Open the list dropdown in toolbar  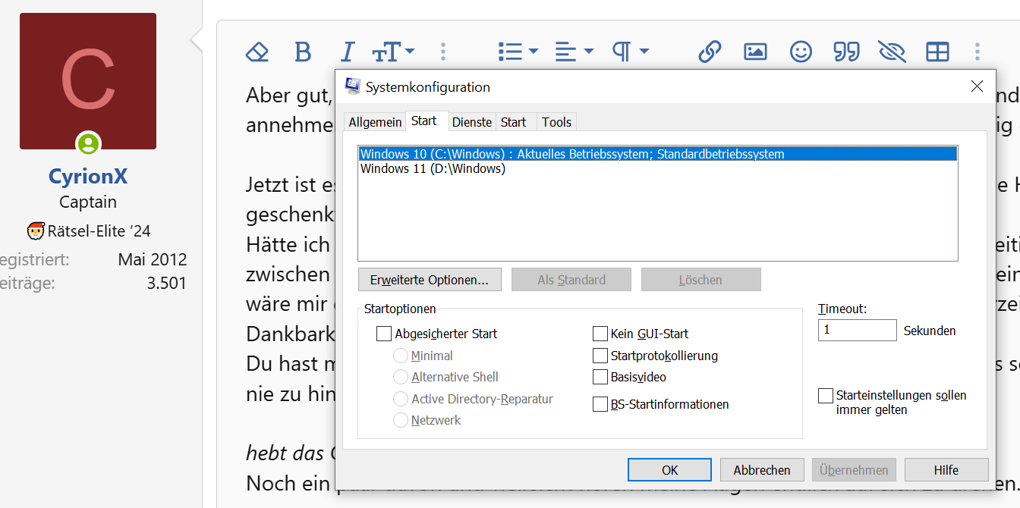[518, 52]
